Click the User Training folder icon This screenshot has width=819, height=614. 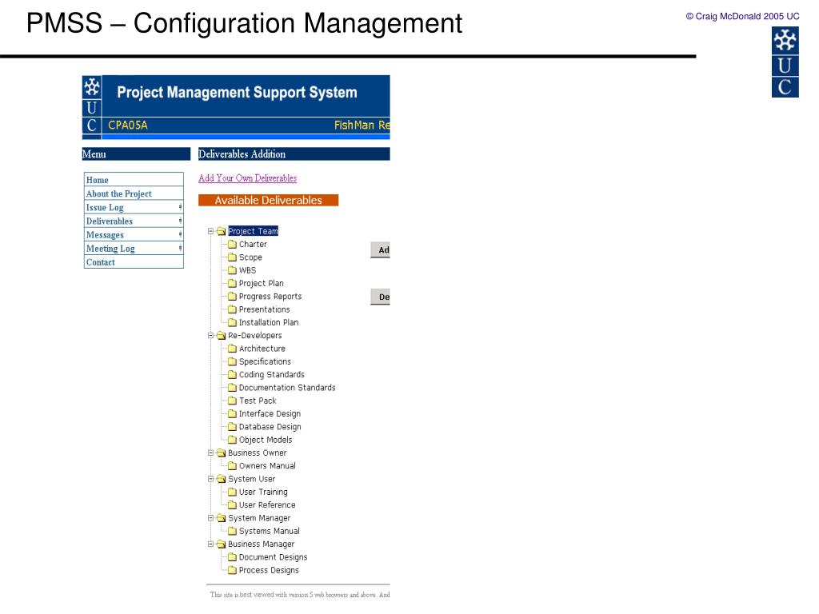tap(233, 492)
